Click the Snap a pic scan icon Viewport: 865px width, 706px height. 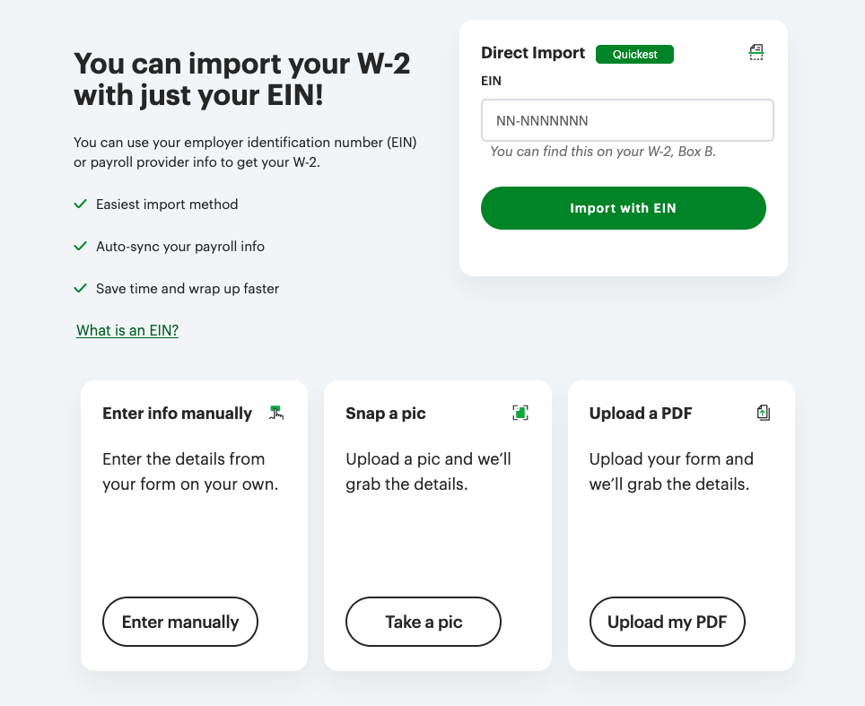coord(520,413)
